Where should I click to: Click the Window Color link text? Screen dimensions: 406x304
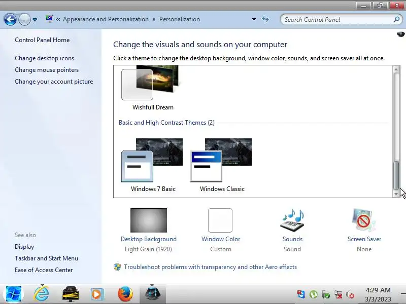tap(221, 239)
